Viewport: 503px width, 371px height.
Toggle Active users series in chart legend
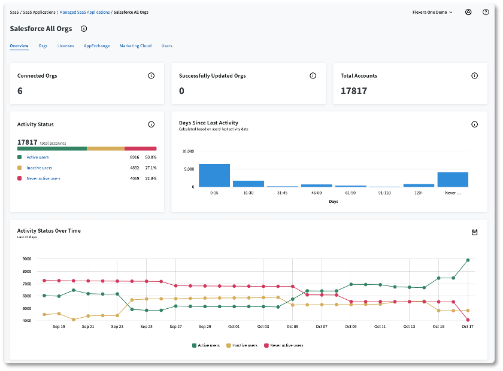(x=206, y=345)
